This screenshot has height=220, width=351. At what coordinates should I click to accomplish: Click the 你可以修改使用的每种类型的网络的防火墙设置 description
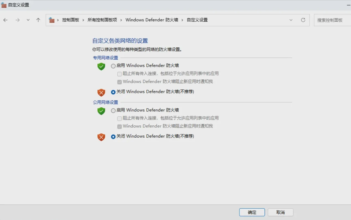(137, 50)
